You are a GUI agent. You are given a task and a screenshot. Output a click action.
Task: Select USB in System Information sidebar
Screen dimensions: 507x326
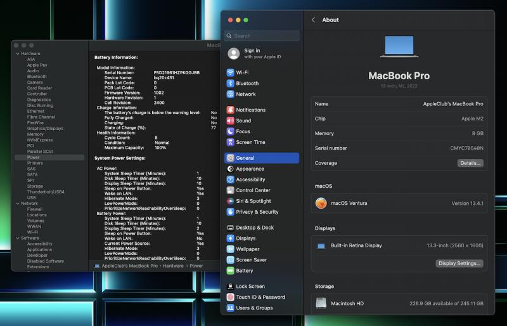coord(31,198)
